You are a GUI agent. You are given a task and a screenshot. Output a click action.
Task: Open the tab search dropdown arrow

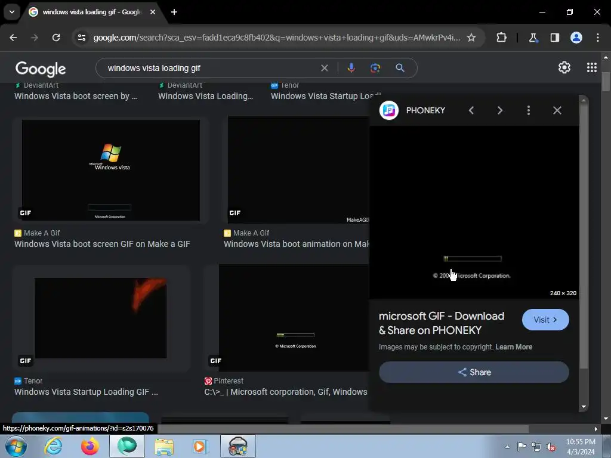click(12, 12)
